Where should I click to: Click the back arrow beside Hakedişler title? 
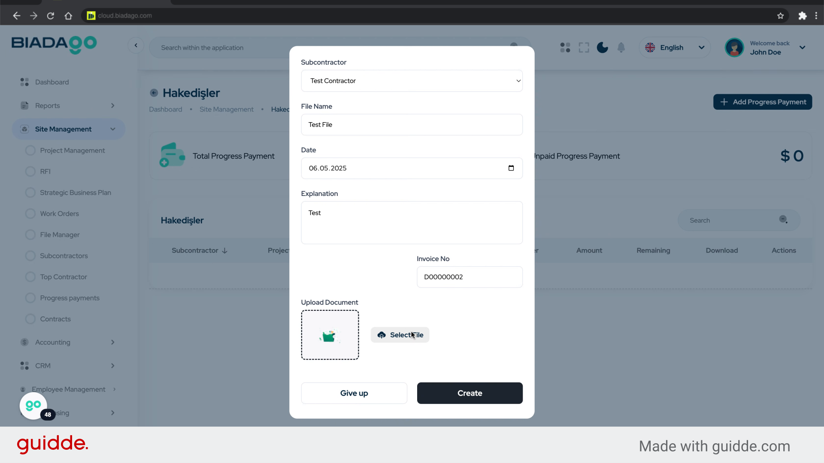(154, 93)
